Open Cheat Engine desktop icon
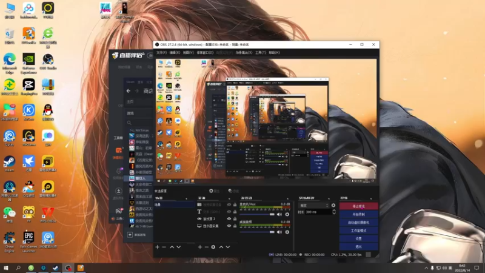Viewport: 485px width, 273px height. point(9,241)
